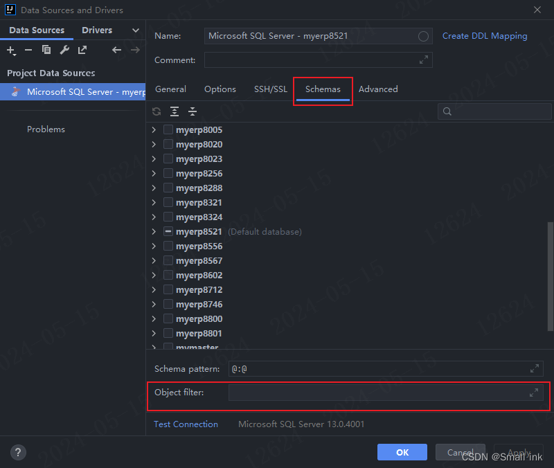554x468 pixels.
Task: Select the myerp8288 schema row text
Action: [199, 188]
